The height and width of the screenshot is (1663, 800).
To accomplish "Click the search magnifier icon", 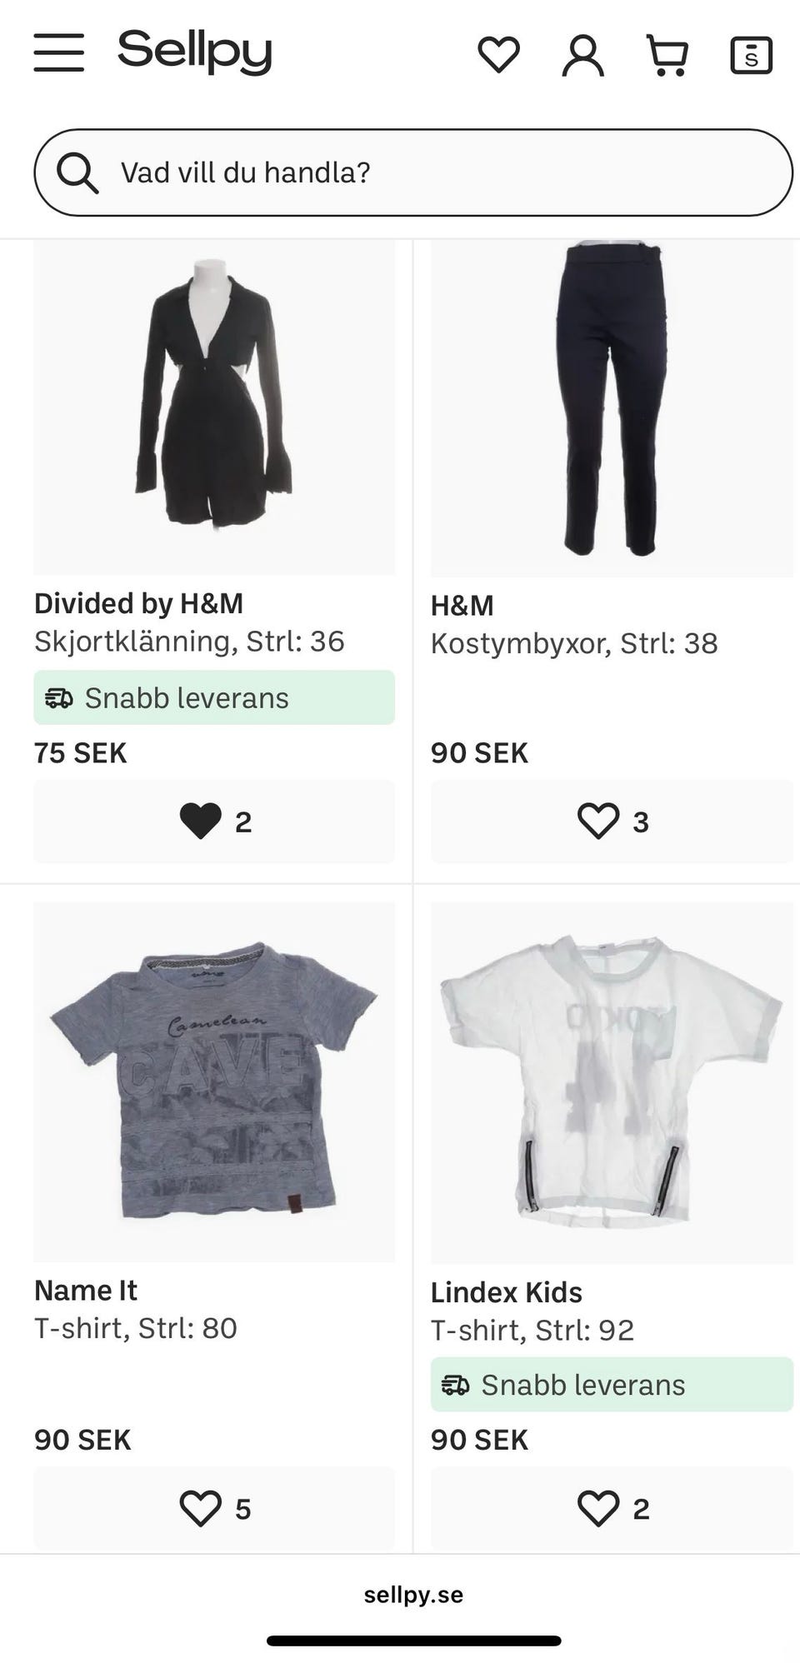I will coord(77,173).
